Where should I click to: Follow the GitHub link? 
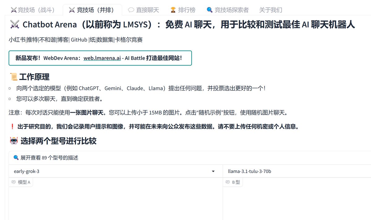point(79,40)
